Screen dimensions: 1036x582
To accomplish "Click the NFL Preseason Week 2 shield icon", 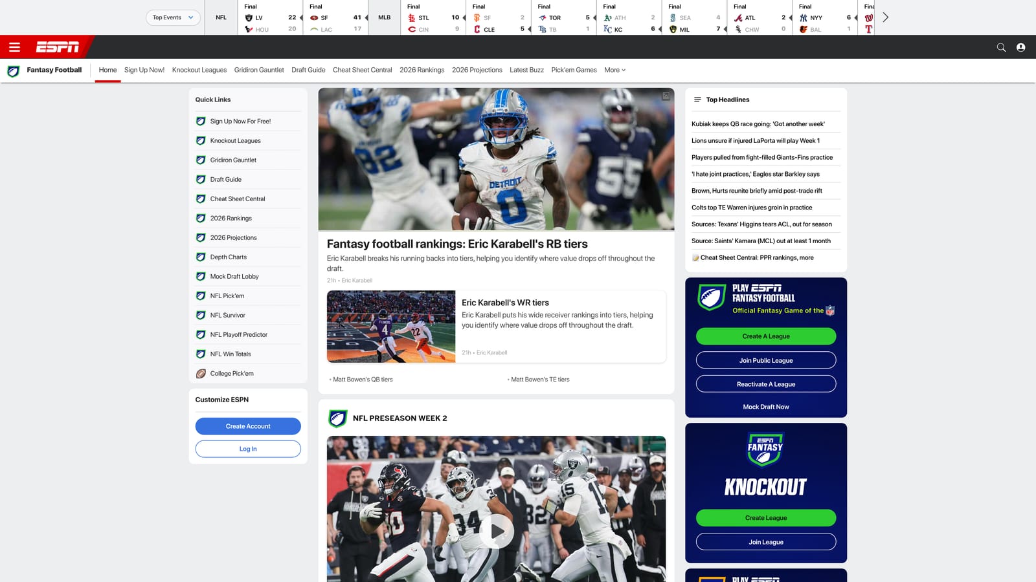I will point(337,418).
